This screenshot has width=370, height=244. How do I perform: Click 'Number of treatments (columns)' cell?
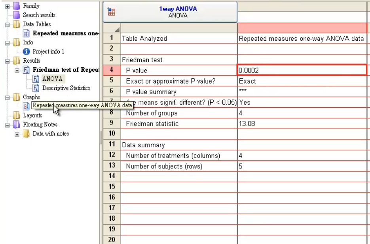pos(179,155)
